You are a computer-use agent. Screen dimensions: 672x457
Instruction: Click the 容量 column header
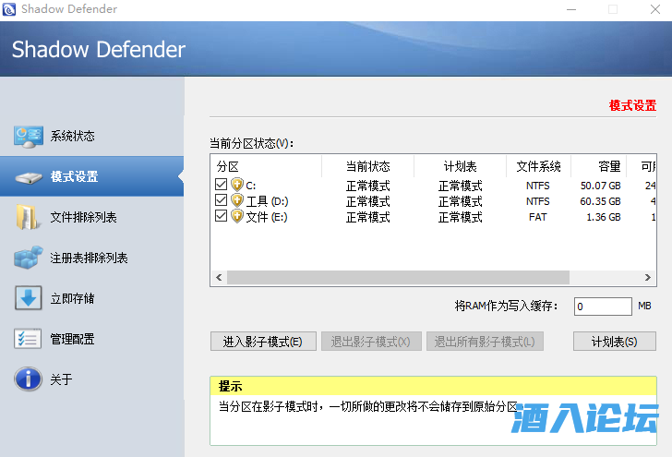[599, 166]
